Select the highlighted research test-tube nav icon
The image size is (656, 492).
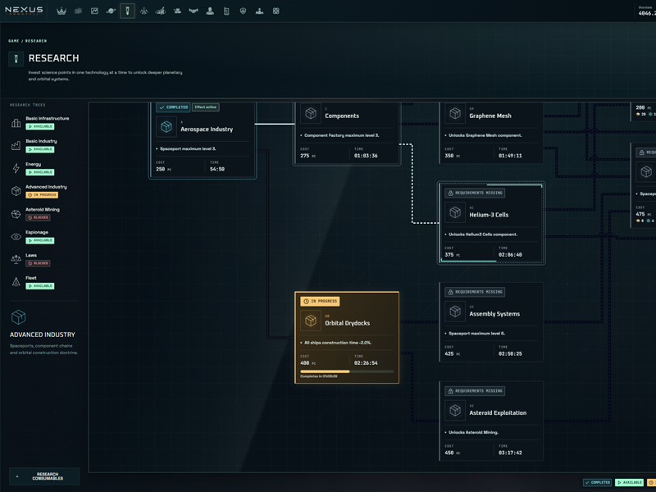[128, 11]
